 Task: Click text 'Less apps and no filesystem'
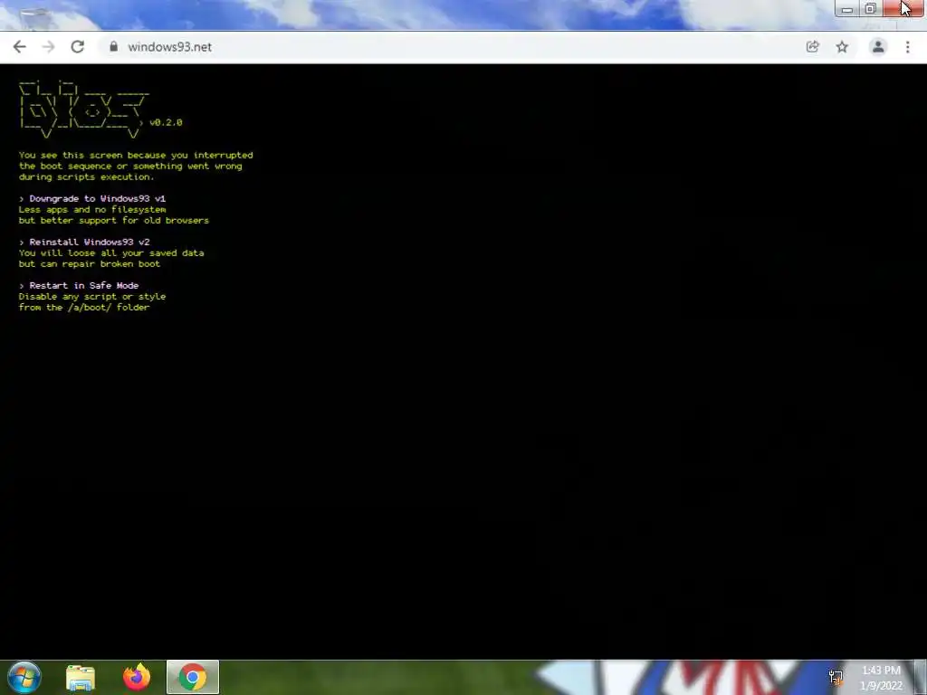point(92,209)
